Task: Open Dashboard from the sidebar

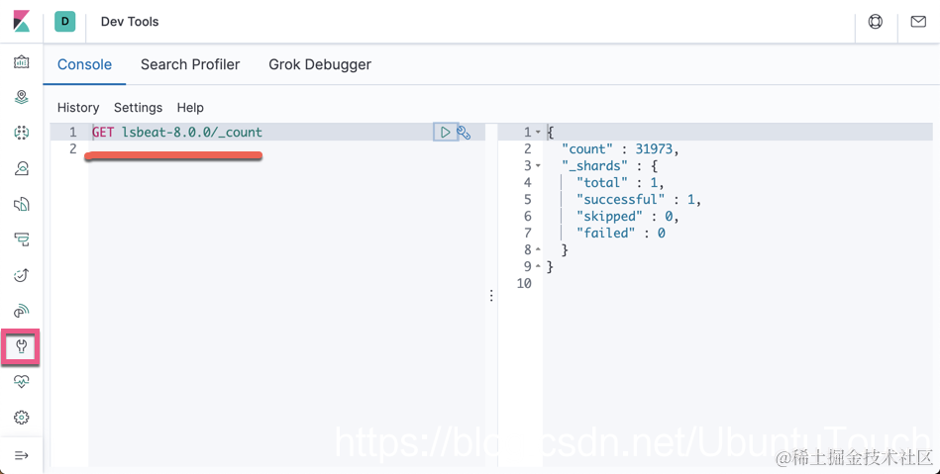Action: tap(21, 61)
